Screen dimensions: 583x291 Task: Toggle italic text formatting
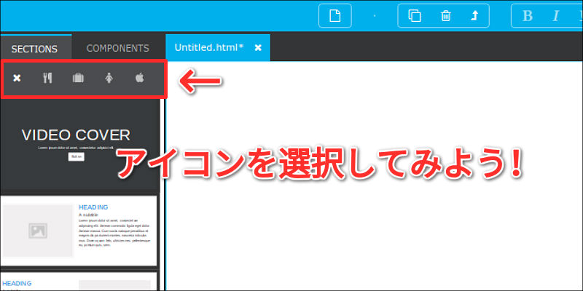tap(556, 16)
